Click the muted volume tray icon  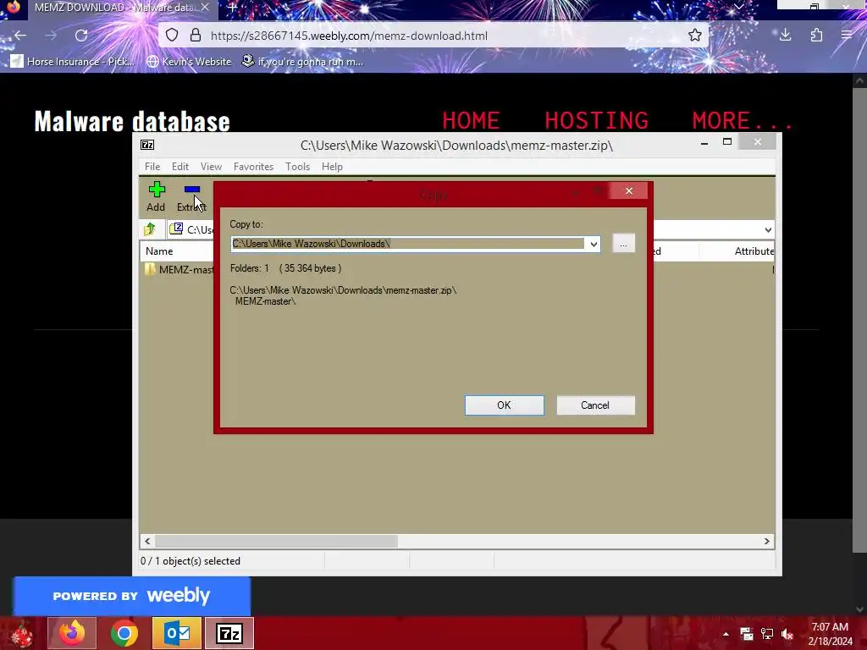[787, 634]
